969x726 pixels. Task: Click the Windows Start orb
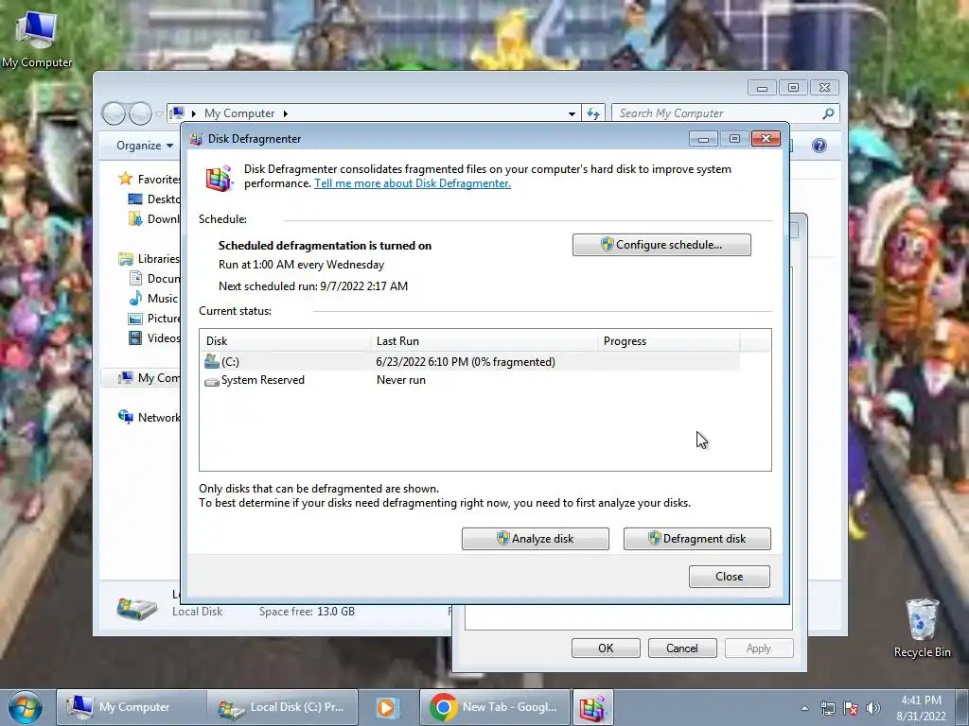(26, 707)
